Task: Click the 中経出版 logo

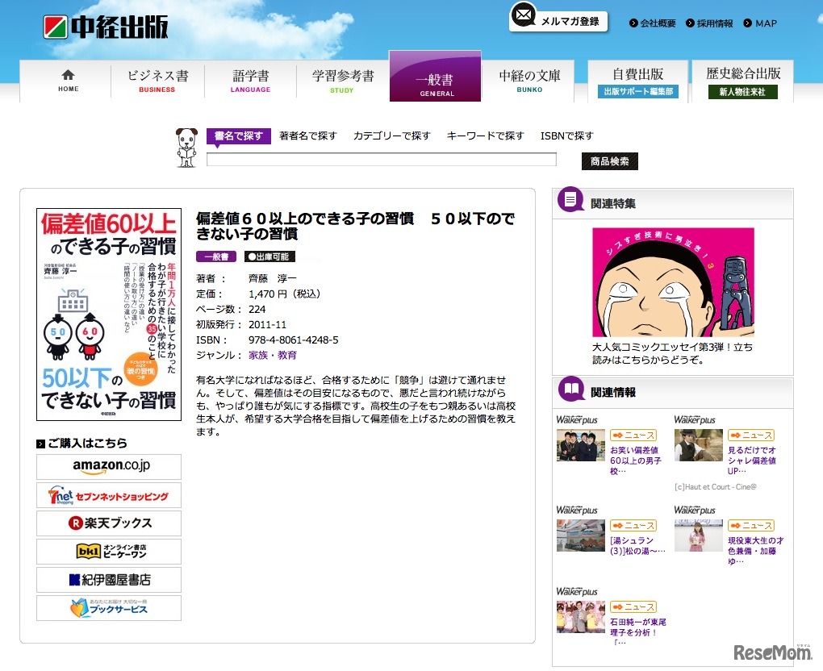Action: tap(106, 27)
